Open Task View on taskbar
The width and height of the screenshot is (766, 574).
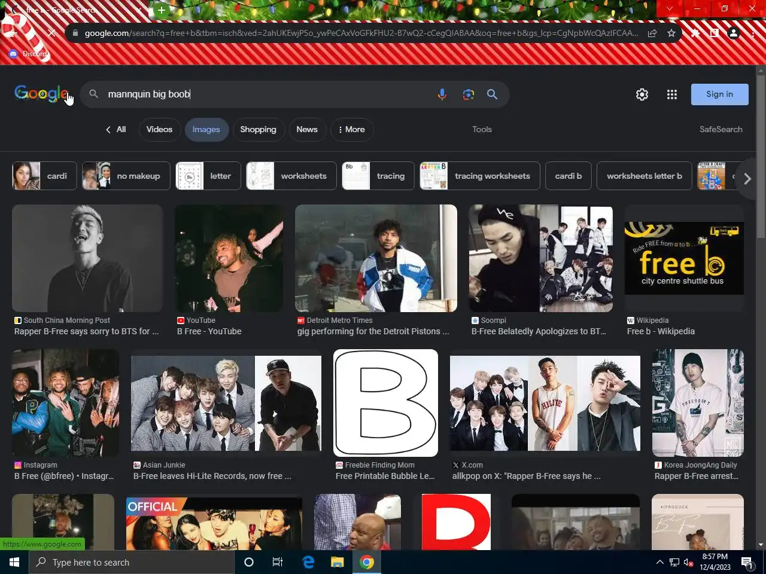click(278, 562)
